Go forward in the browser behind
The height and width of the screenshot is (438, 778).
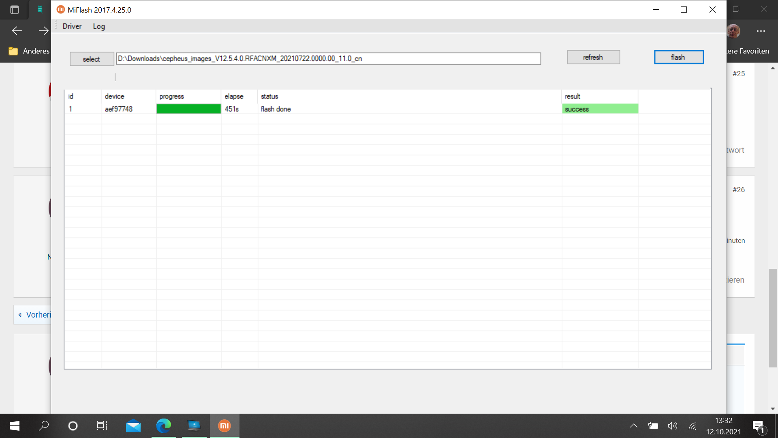pos(43,31)
